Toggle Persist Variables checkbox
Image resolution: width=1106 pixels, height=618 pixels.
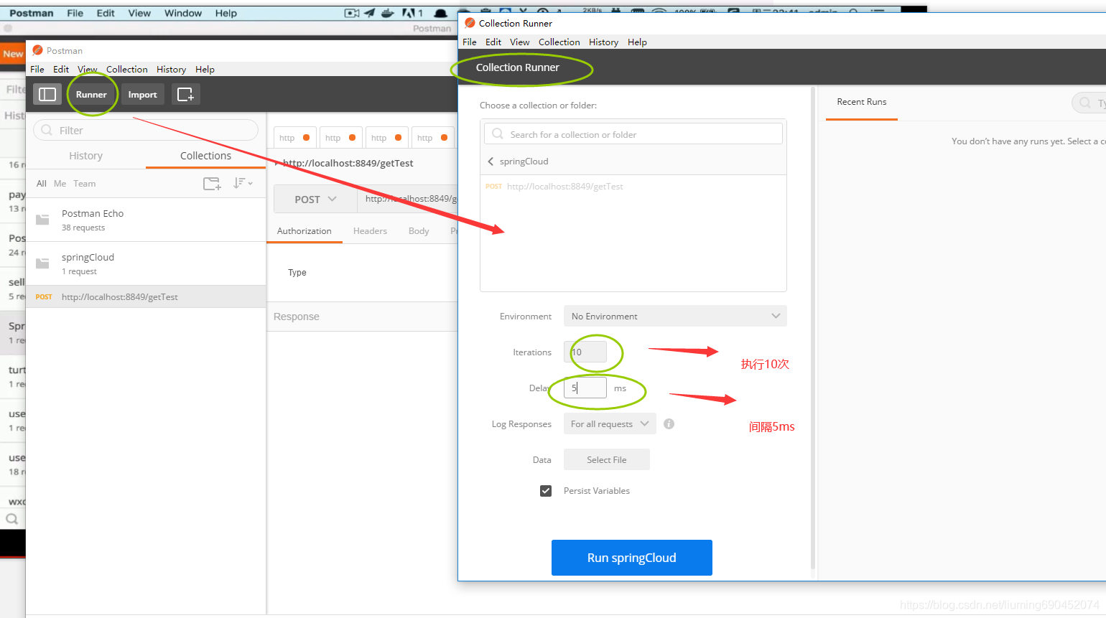tap(546, 491)
